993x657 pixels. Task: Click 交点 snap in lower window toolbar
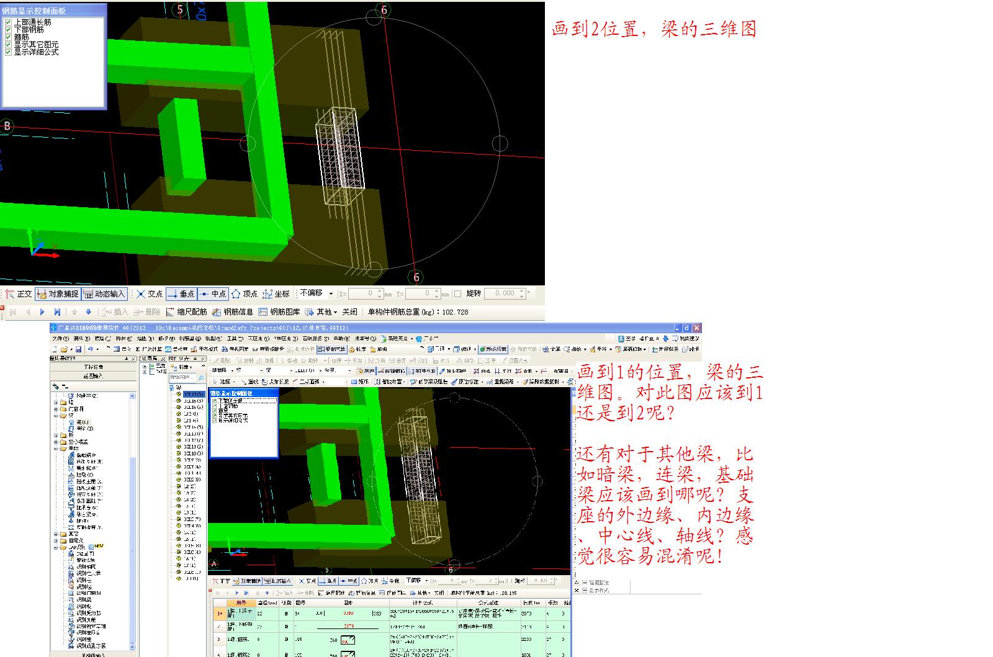(x=308, y=581)
